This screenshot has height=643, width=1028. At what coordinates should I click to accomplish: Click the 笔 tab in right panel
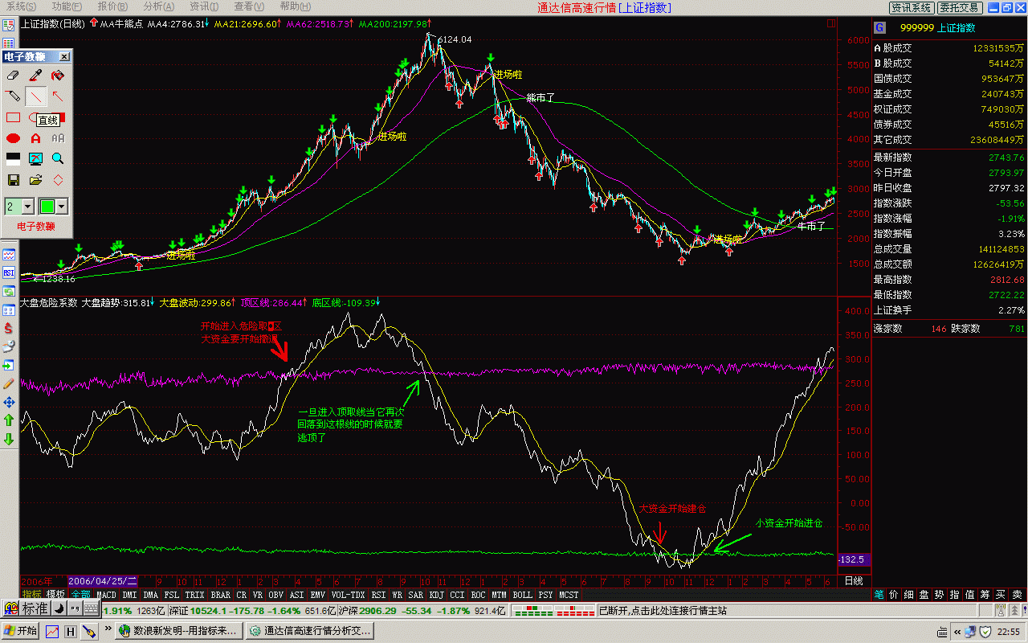pos(879,595)
